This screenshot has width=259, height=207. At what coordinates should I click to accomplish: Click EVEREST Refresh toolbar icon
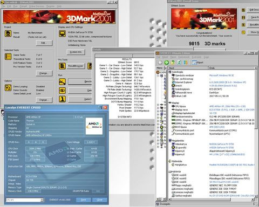(179, 63)
